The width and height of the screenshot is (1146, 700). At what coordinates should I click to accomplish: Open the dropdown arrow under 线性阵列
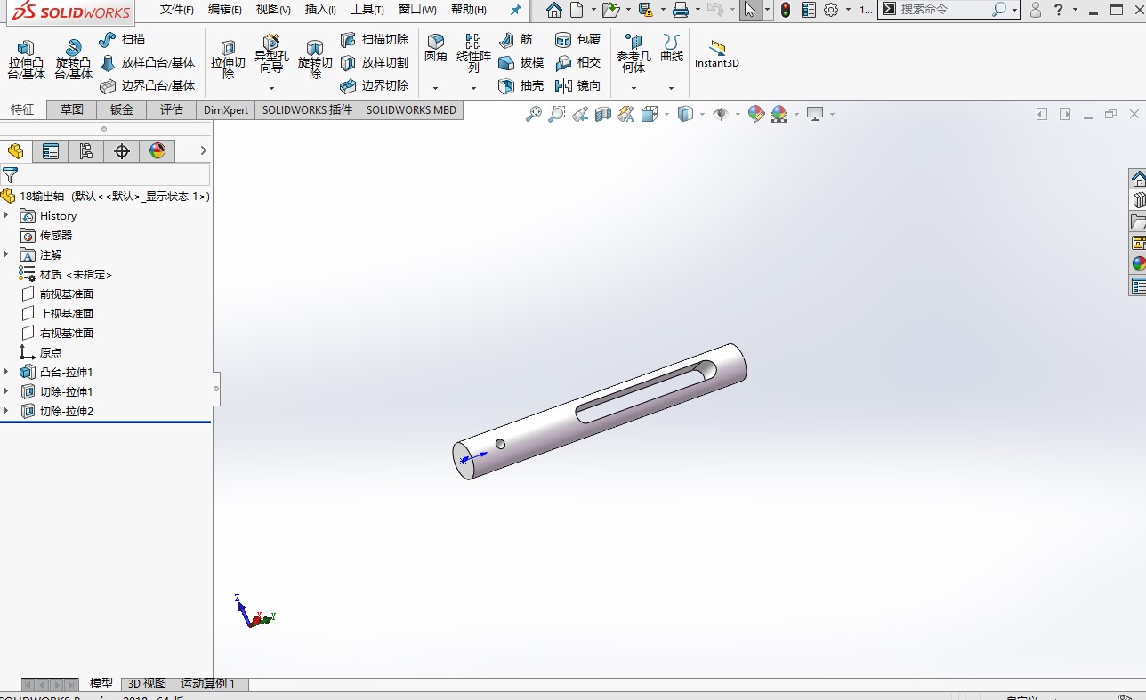[473, 88]
